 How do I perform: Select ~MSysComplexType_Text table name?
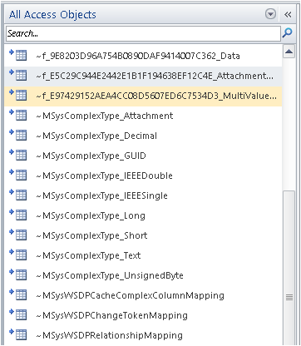88,255
